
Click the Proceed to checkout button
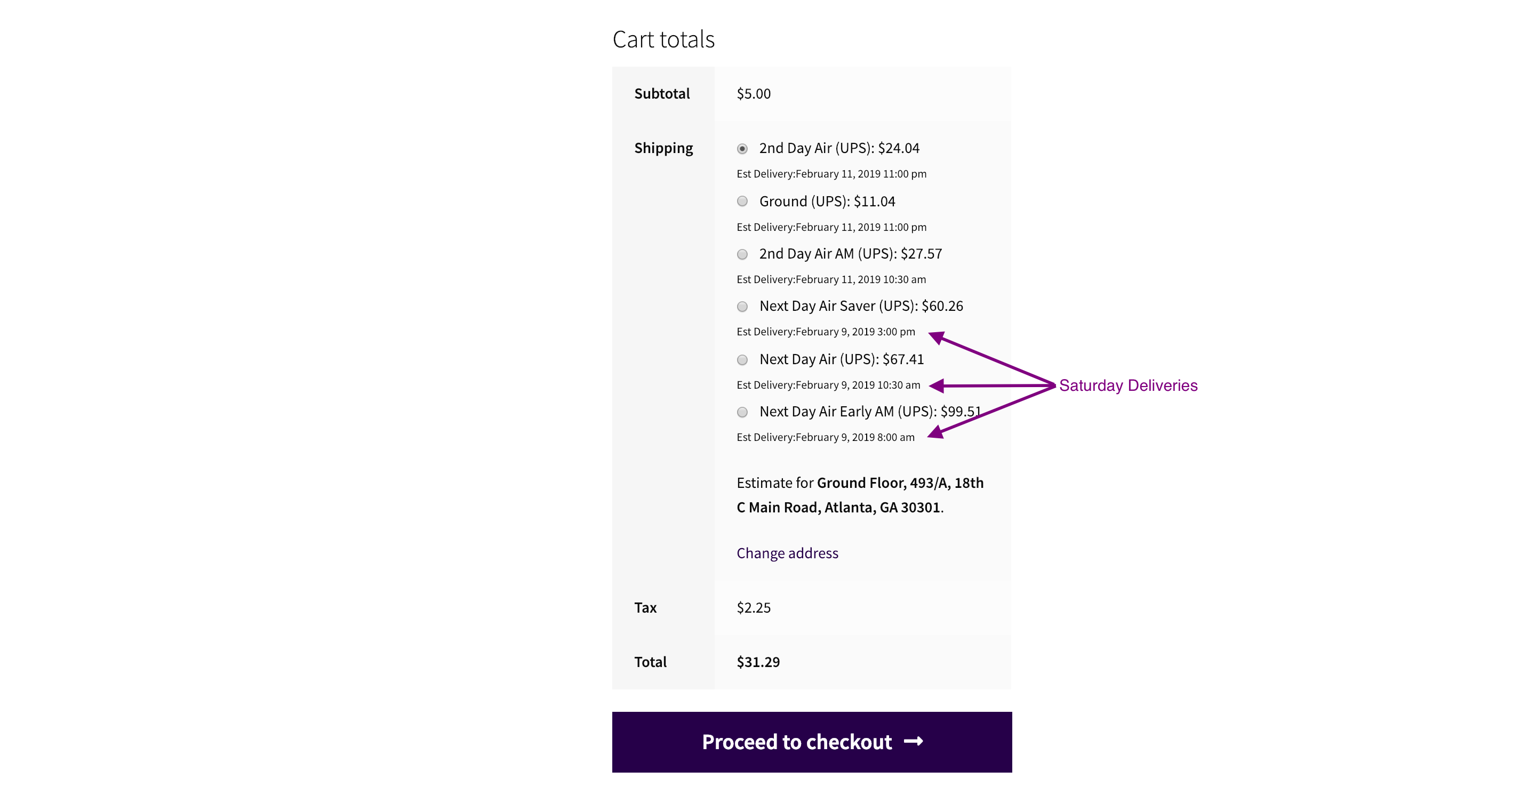click(x=812, y=742)
